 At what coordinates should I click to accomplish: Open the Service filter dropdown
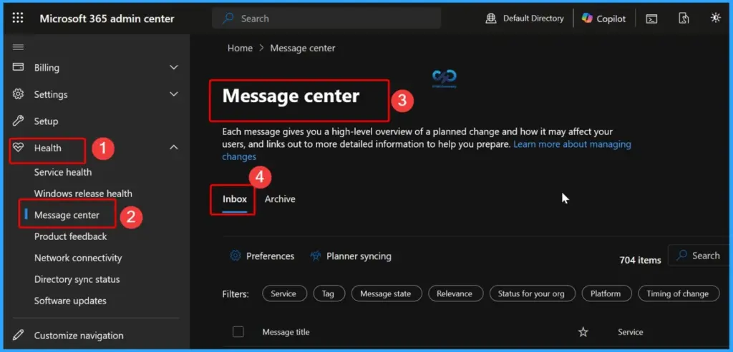pyautogui.click(x=283, y=293)
